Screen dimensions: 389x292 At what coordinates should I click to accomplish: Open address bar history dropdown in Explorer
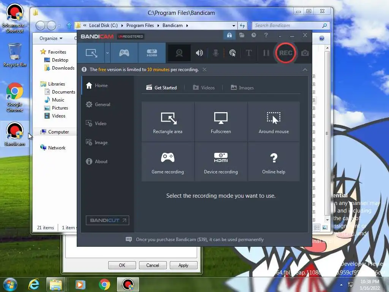234,25
